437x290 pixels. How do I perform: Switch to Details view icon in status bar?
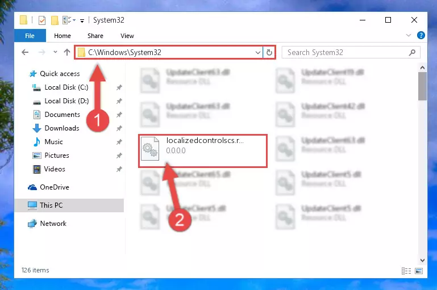[x=406, y=271]
